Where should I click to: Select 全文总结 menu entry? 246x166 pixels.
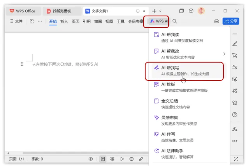(189, 104)
